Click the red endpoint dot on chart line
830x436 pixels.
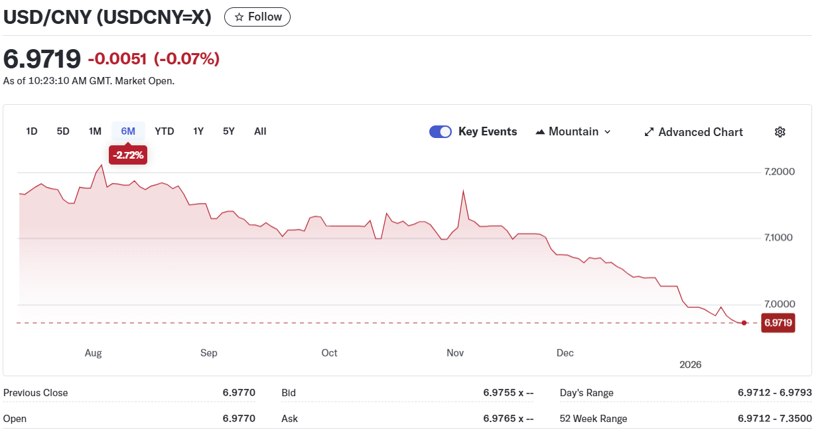coord(744,323)
